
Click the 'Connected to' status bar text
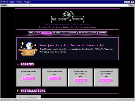point(10,100)
